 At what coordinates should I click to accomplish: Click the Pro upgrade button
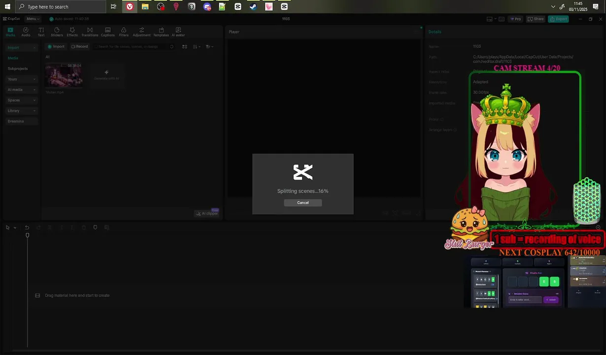515,19
